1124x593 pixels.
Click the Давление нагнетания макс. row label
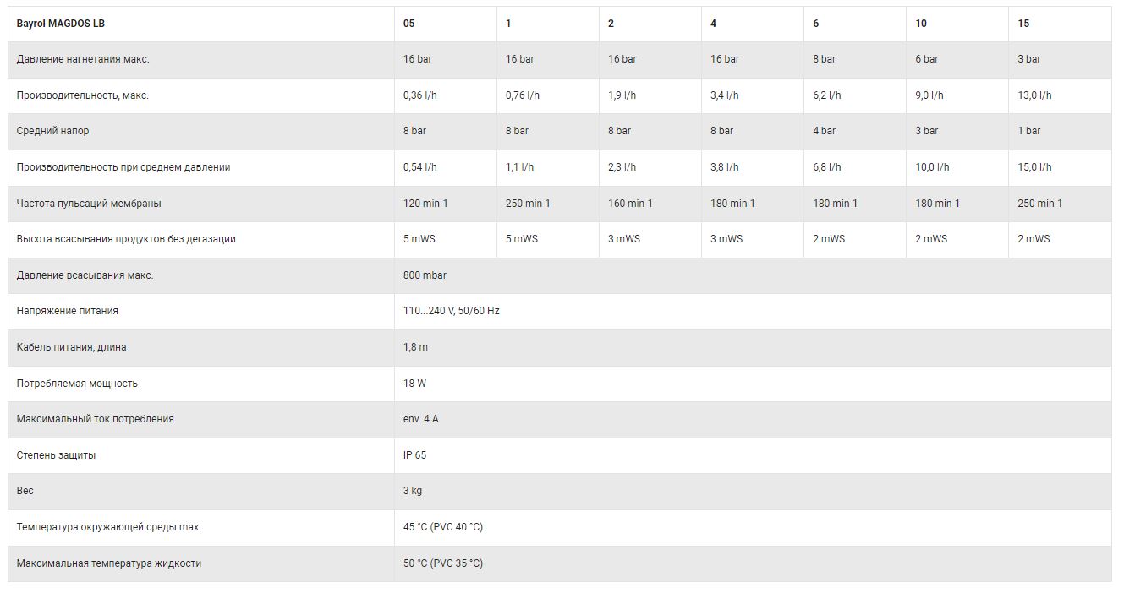coord(83,59)
